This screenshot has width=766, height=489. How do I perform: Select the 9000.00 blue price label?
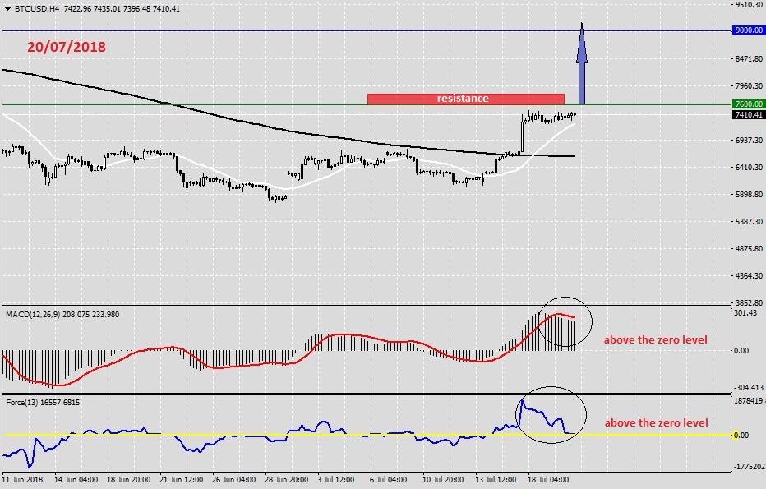click(x=747, y=30)
